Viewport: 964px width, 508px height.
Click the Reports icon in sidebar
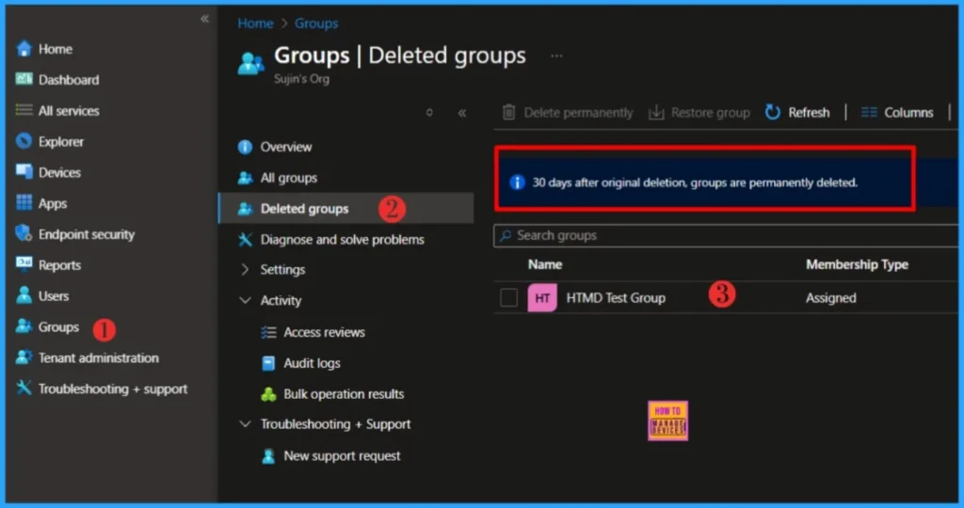(x=24, y=264)
